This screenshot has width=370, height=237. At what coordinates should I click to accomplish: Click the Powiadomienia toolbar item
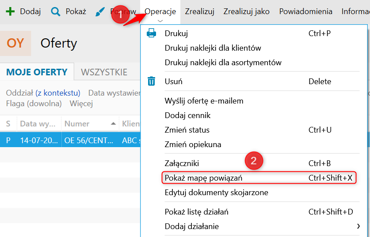[x=305, y=11]
